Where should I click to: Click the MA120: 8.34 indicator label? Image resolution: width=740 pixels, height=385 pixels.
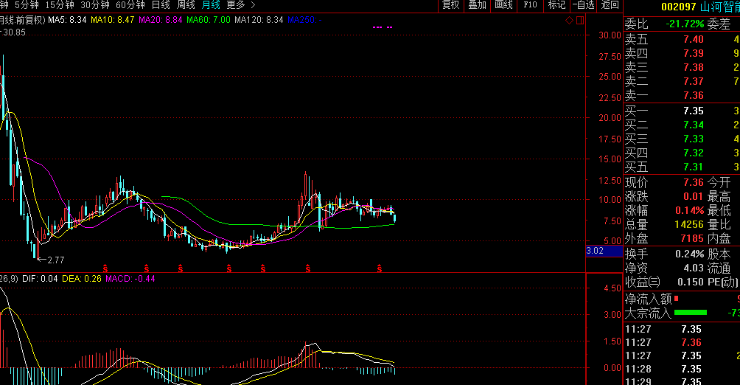point(259,20)
